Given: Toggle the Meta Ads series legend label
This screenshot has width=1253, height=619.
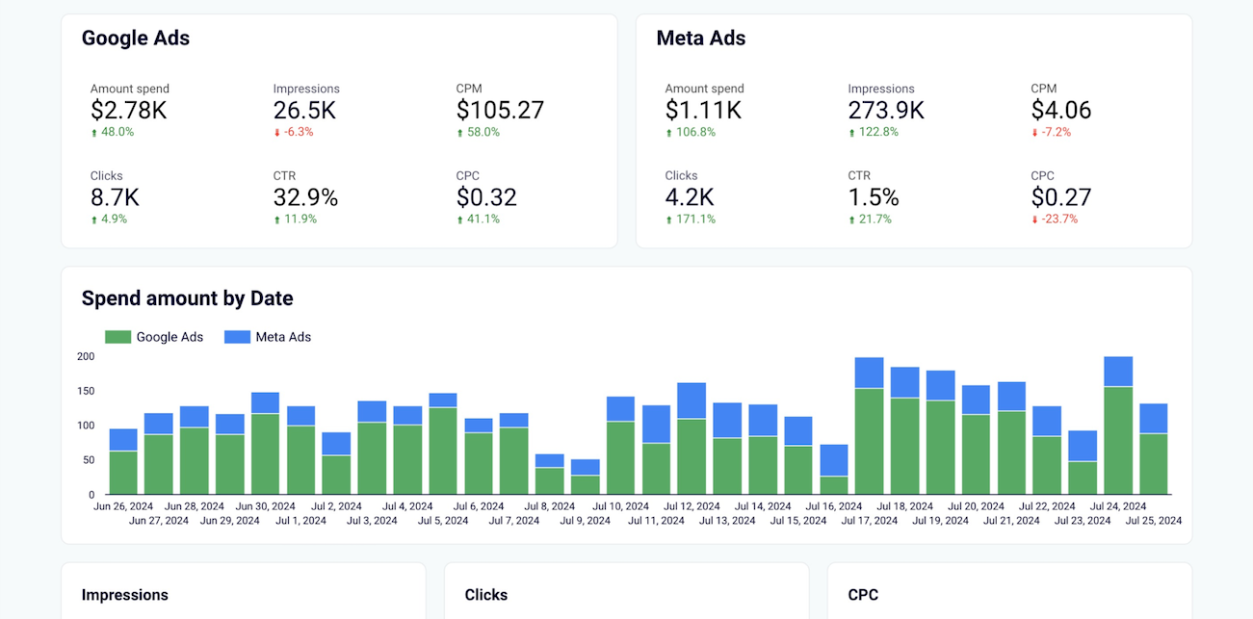Looking at the screenshot, I should pyautogui.click(x=283, y=337).
